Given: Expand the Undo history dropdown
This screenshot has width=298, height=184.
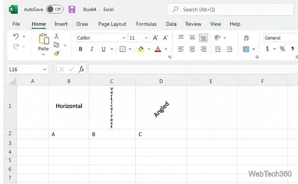Looking at the screenshot, I should [24, 36].
